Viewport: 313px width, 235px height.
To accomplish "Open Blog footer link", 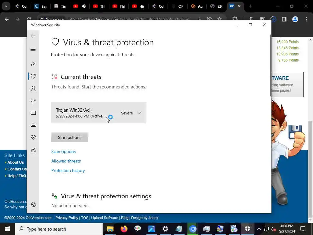I will tap(125, 218).
